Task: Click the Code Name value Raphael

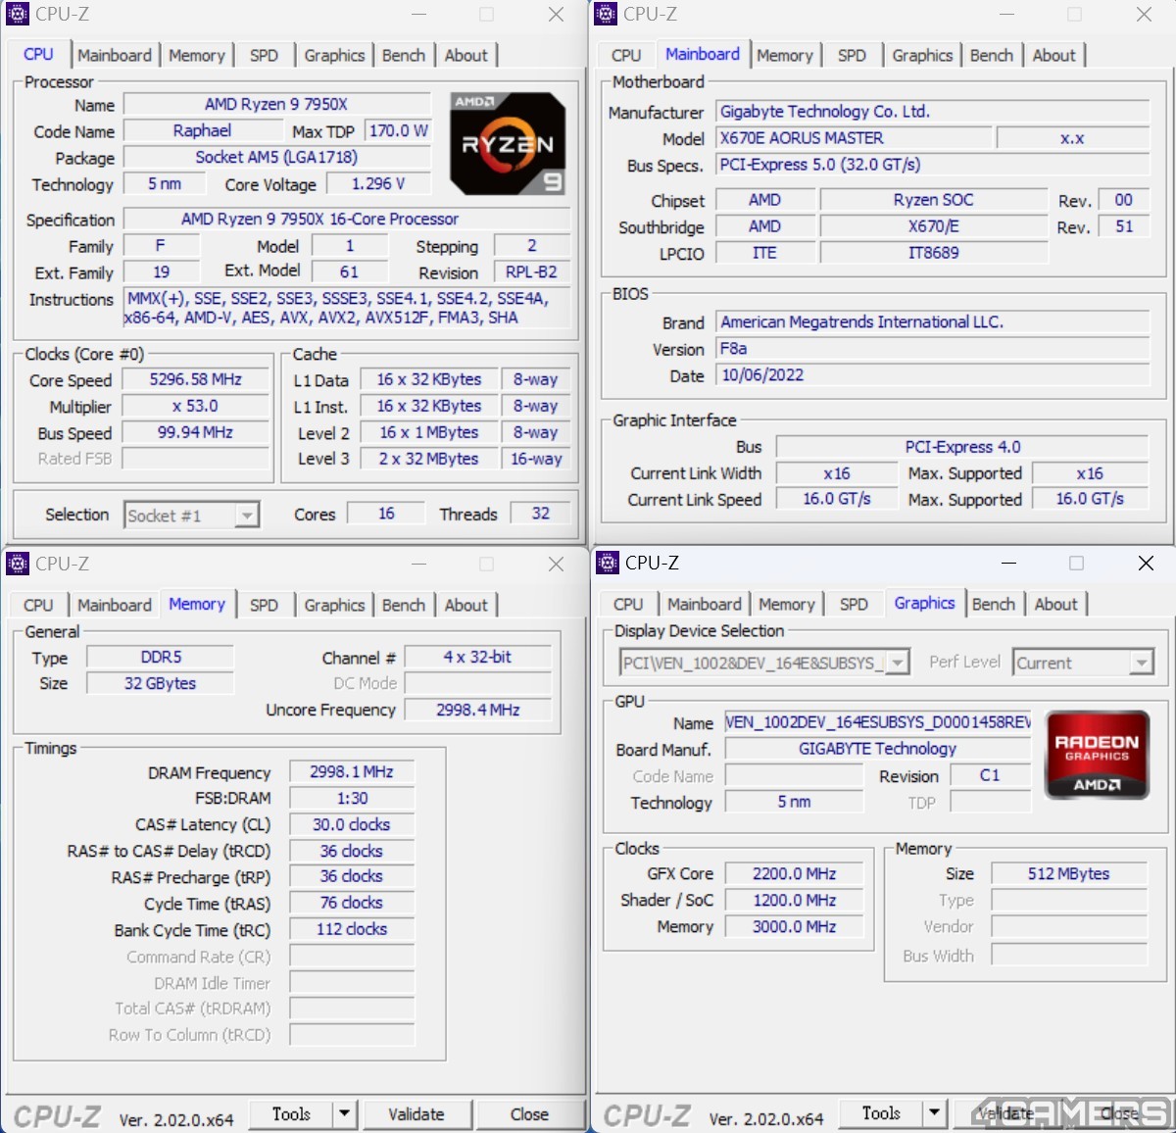Action: [x=202, y=130]
